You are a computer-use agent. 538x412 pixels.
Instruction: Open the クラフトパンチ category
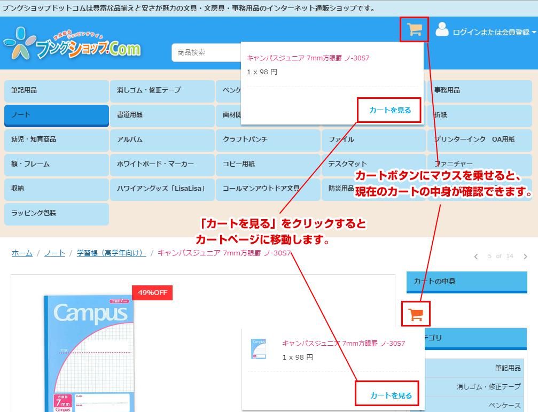click(x=268, y=140)
